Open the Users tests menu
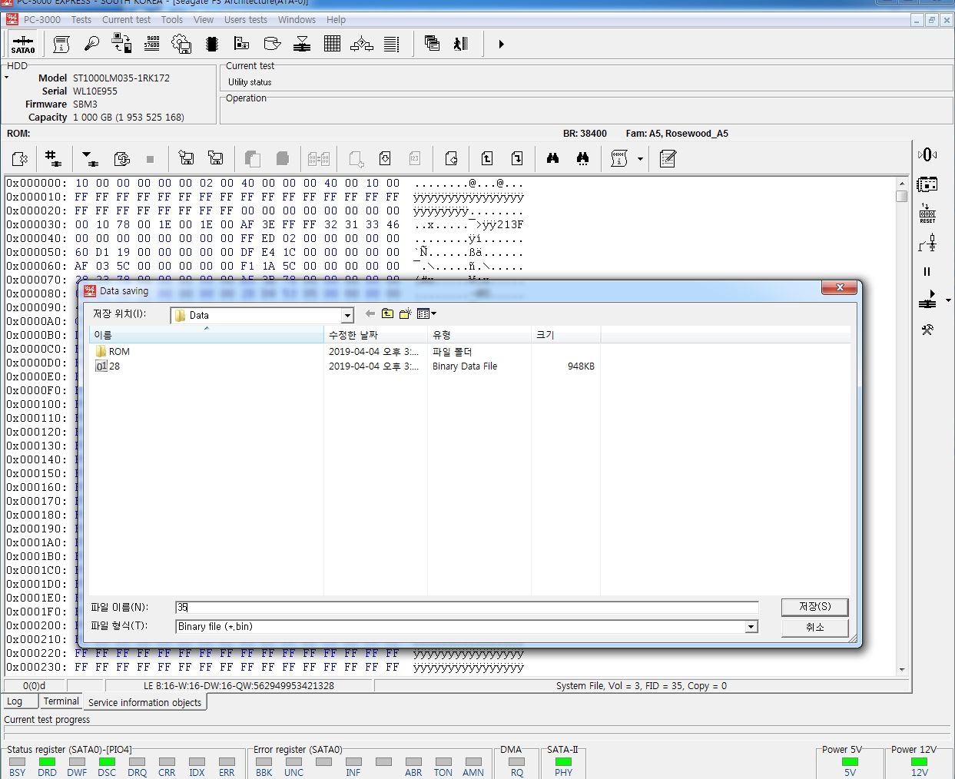955x779 pixels. point(246,20)
